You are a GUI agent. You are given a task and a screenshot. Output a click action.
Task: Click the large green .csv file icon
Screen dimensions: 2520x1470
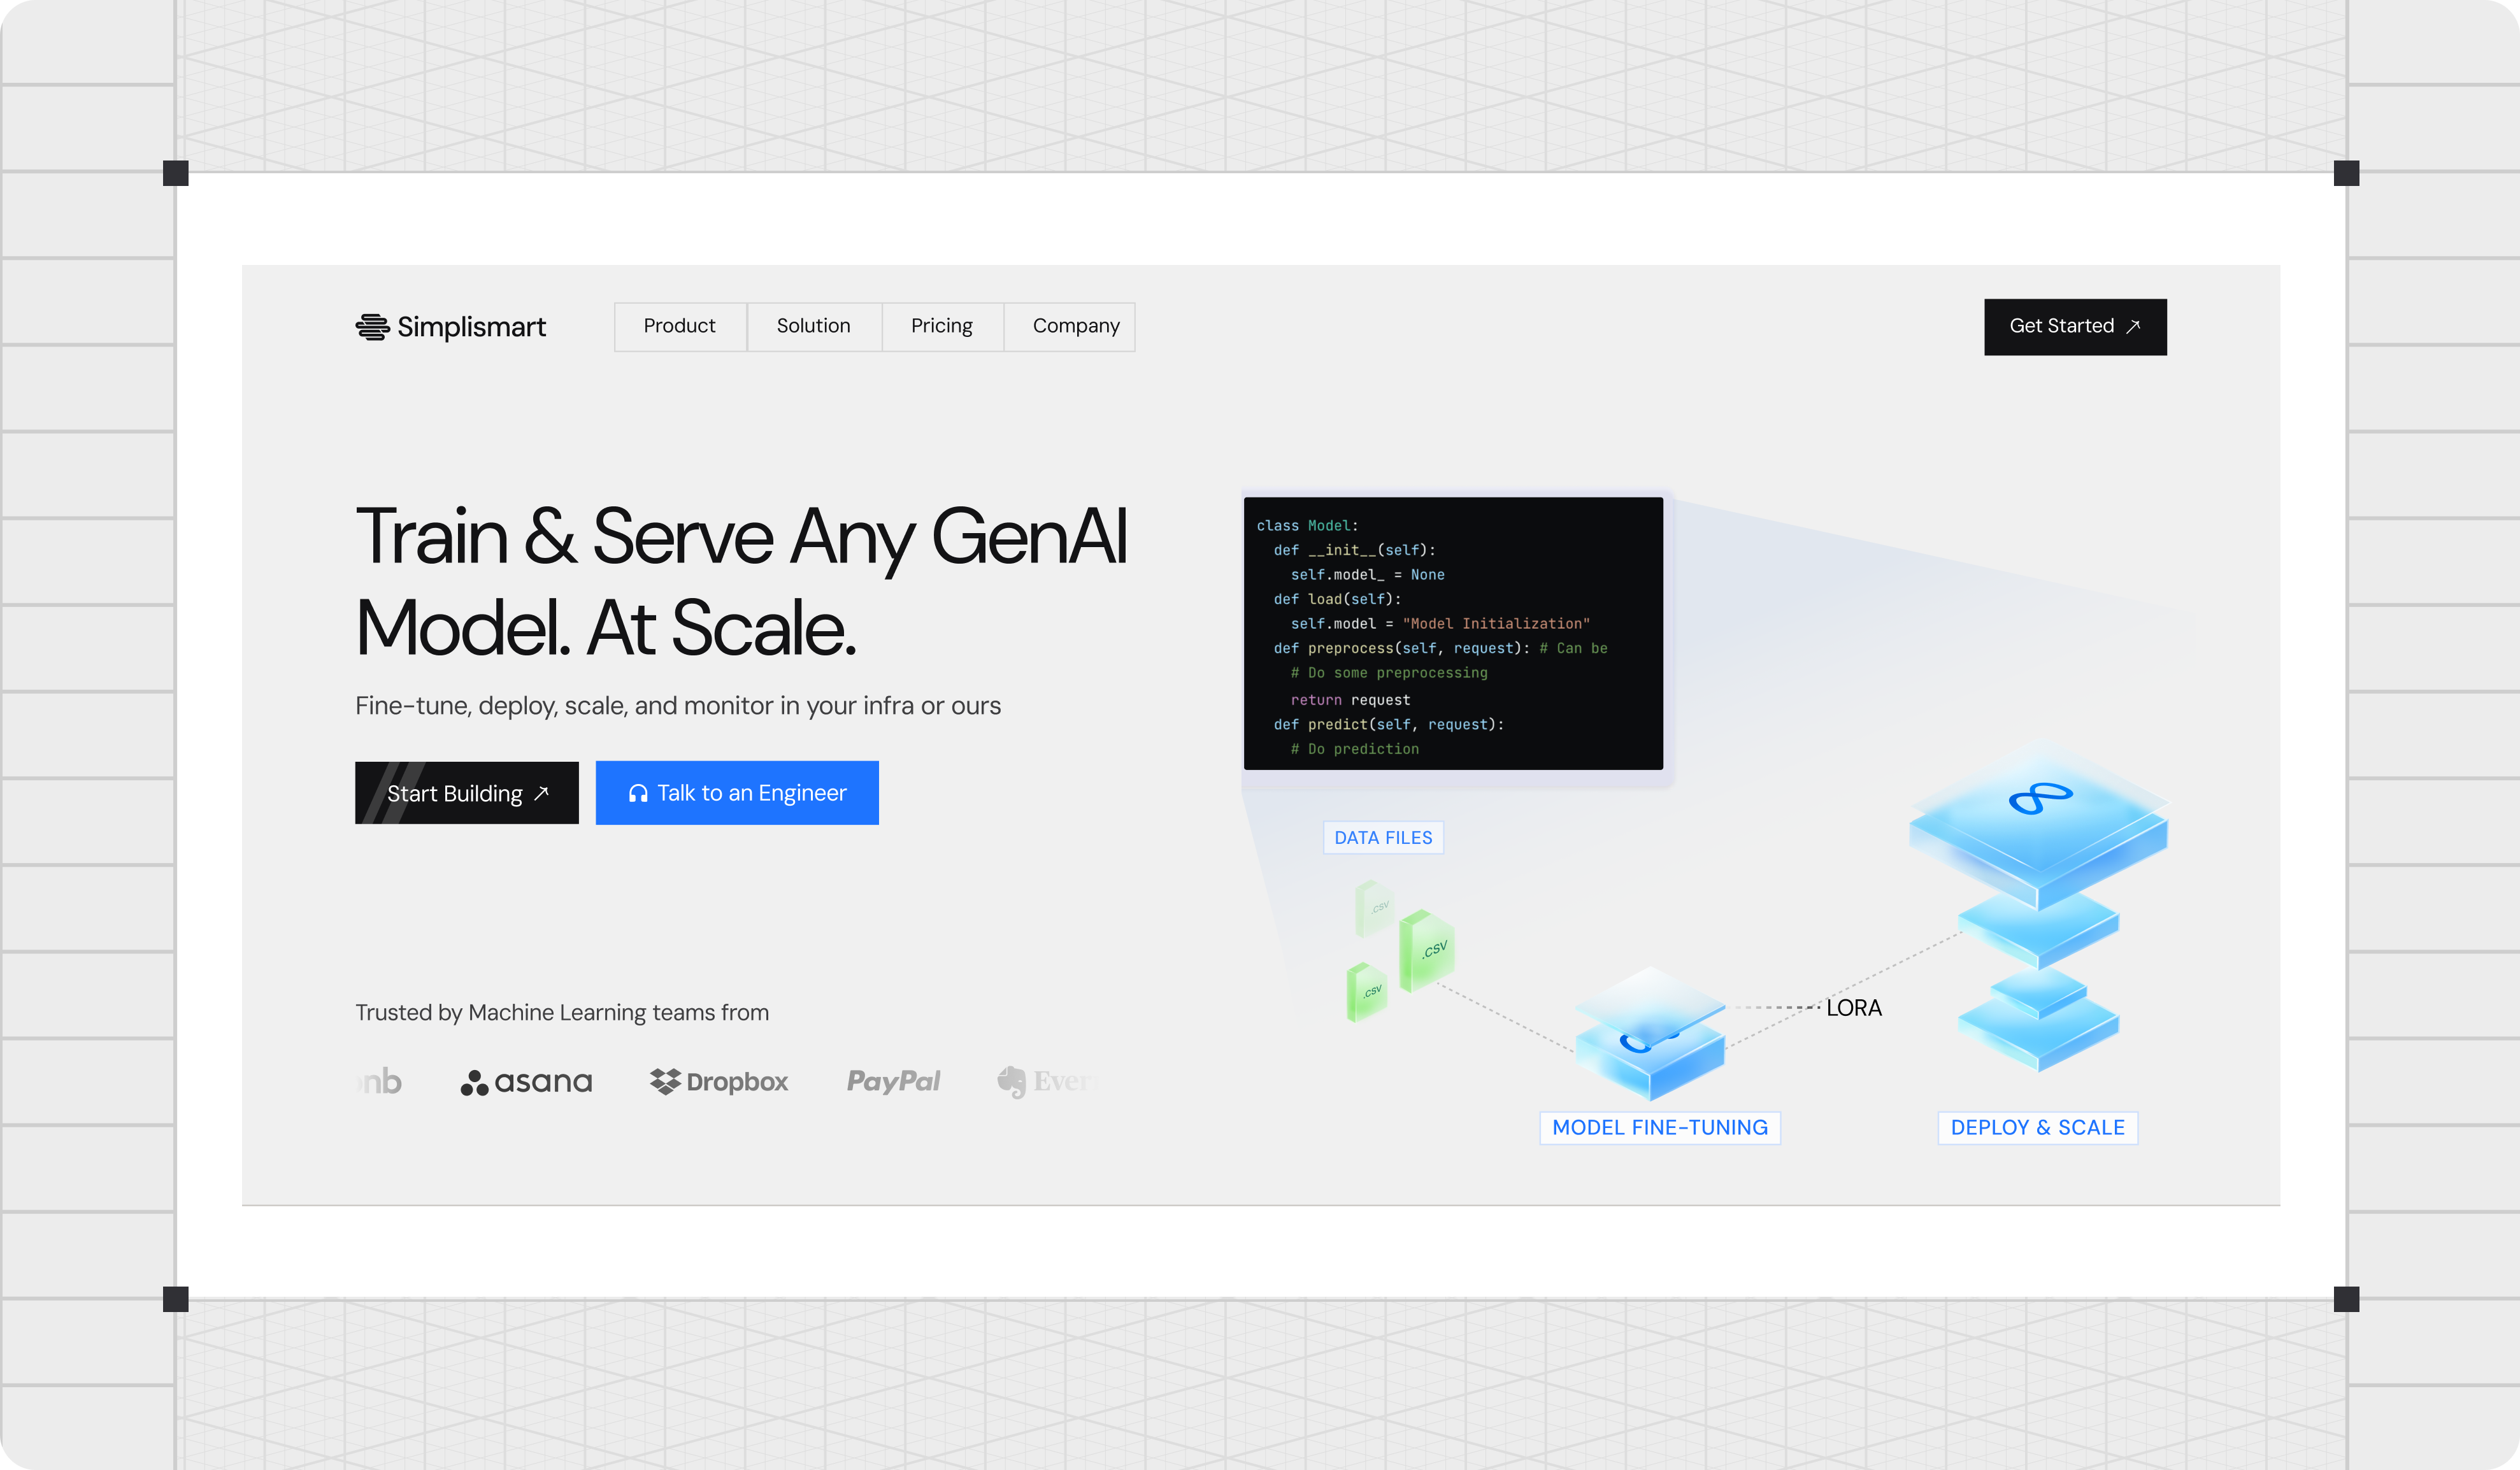point(1427,950)
